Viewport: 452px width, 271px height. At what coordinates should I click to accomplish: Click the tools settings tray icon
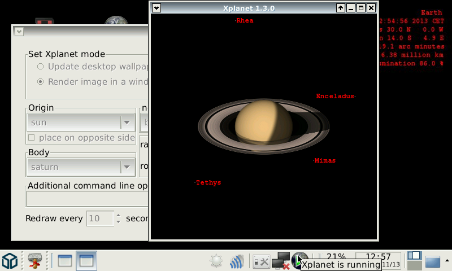pos(261,261)
